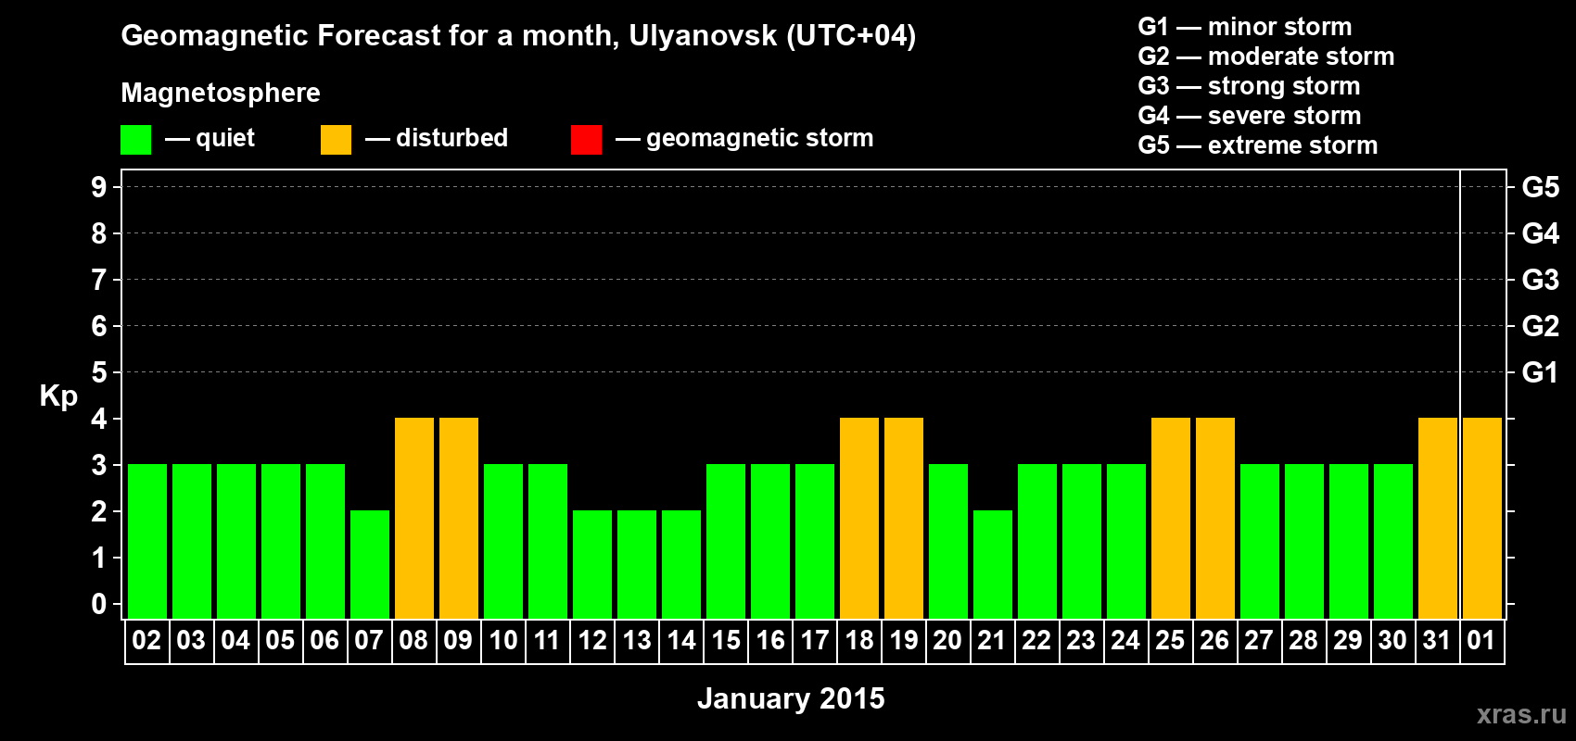Click the date label 27
This screenshot has width=1576, height=741.
[1259, 640]
